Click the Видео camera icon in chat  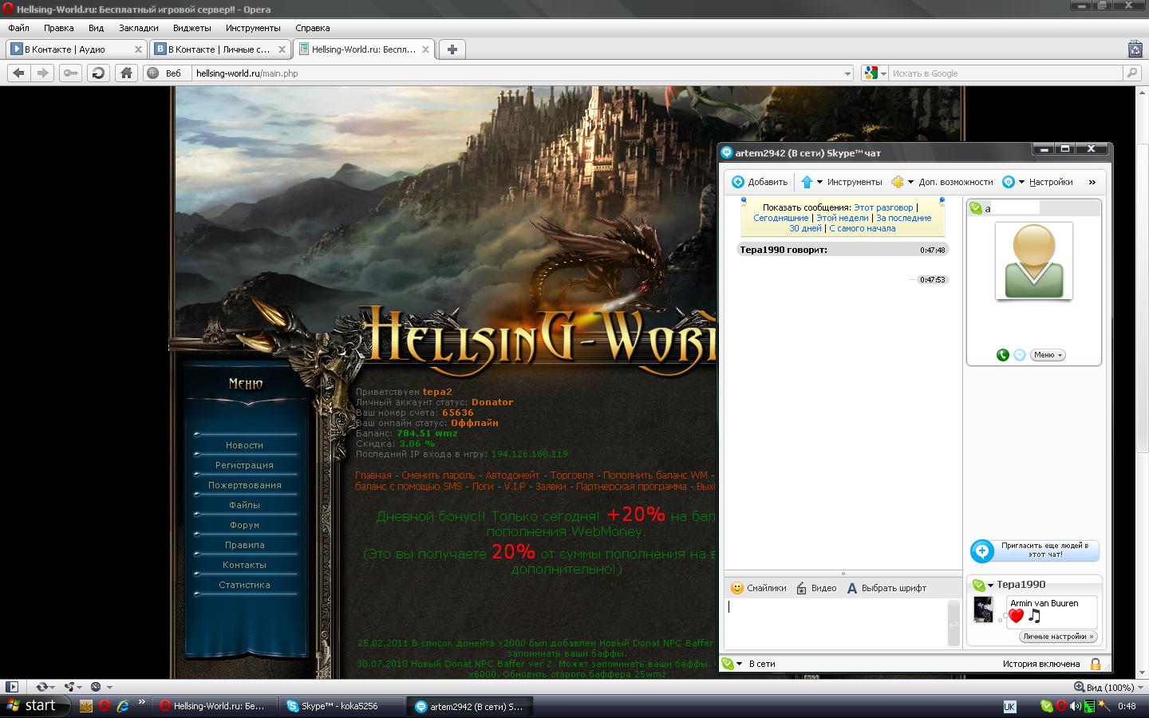[x=802, y=588]
